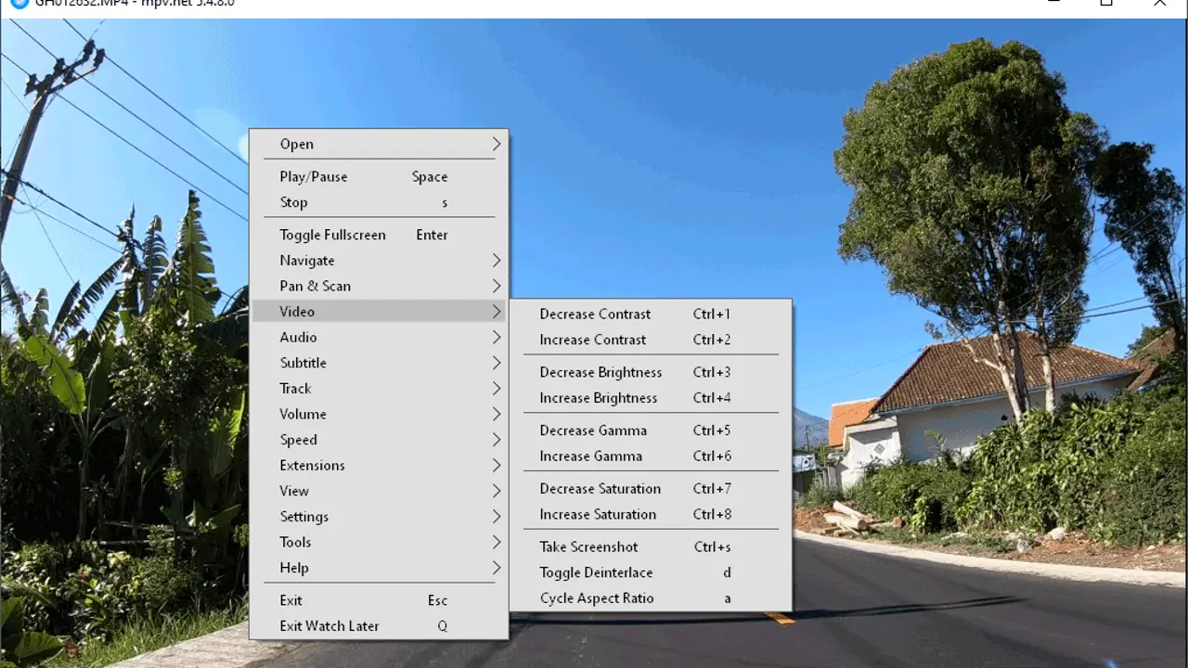
Task: Take a screenshot via the Video menu
Action: (x=588, y=546)
